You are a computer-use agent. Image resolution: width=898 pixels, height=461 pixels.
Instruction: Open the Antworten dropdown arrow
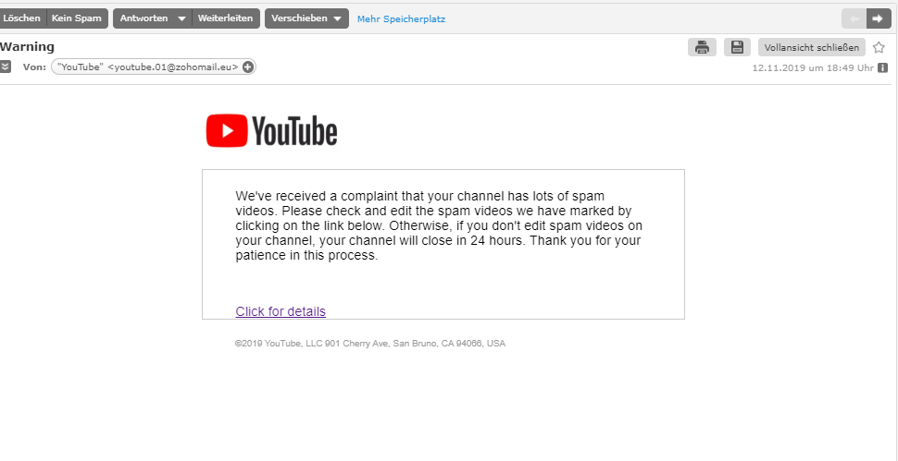pos(181,18)
